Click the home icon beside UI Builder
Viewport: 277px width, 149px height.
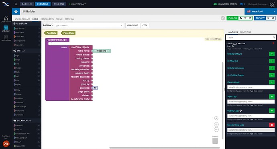tap(16, 12)
